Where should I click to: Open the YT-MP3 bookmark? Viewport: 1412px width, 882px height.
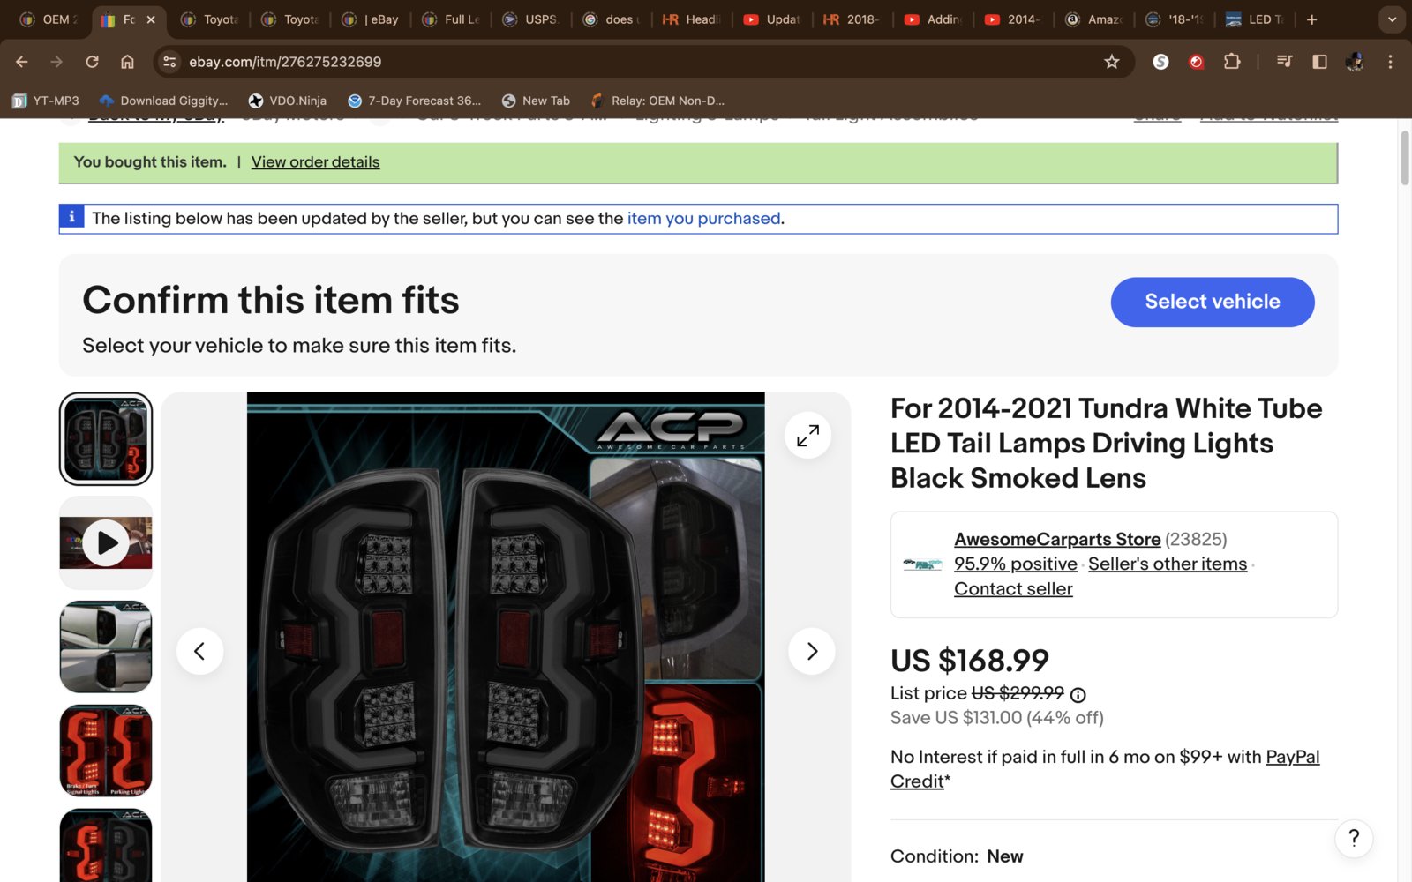click(46, 101)
